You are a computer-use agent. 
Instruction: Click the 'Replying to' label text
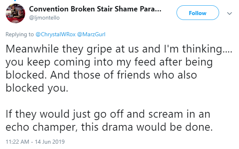pyautogui.click(x=19, y=34)
